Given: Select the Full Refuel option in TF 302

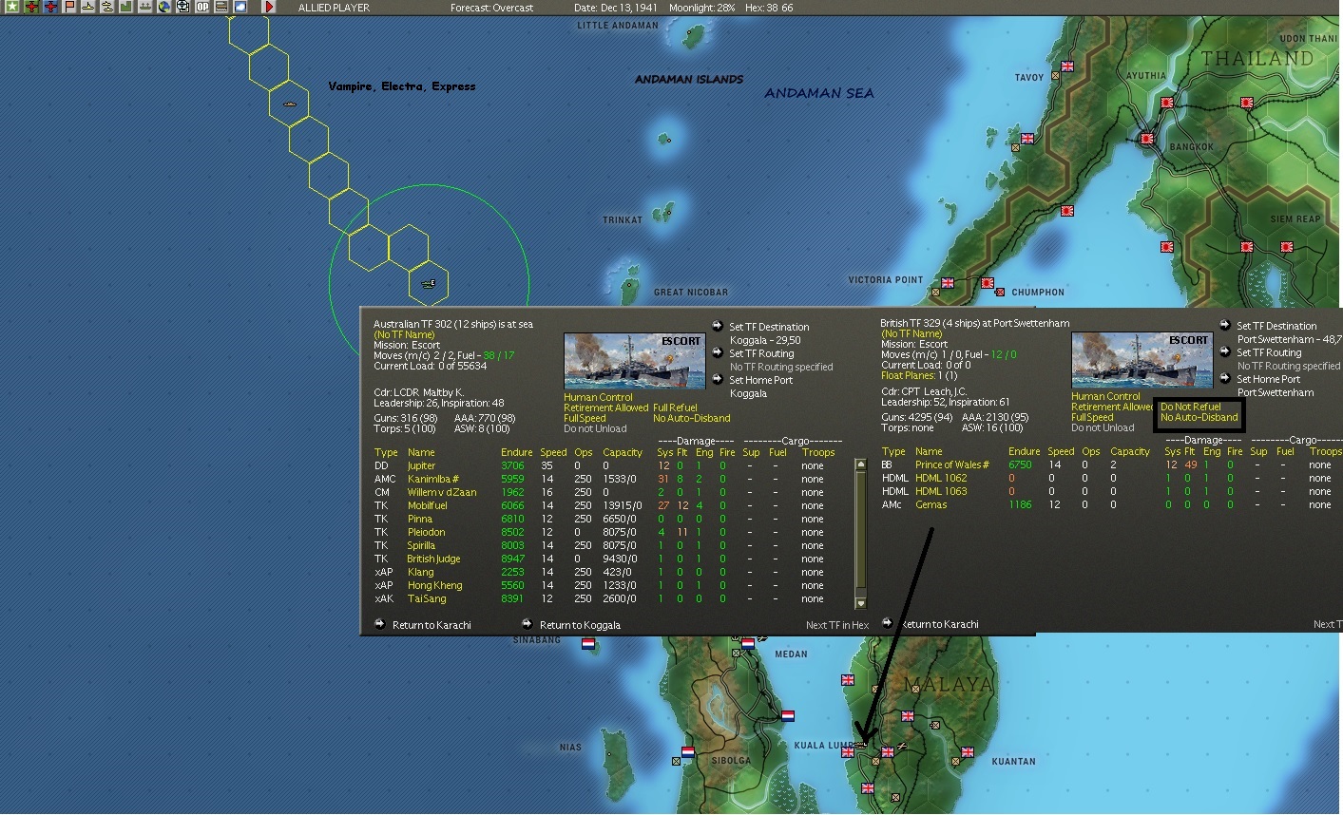Looking at the screenshot, I should pyautogui.click(x=675, y=407).
